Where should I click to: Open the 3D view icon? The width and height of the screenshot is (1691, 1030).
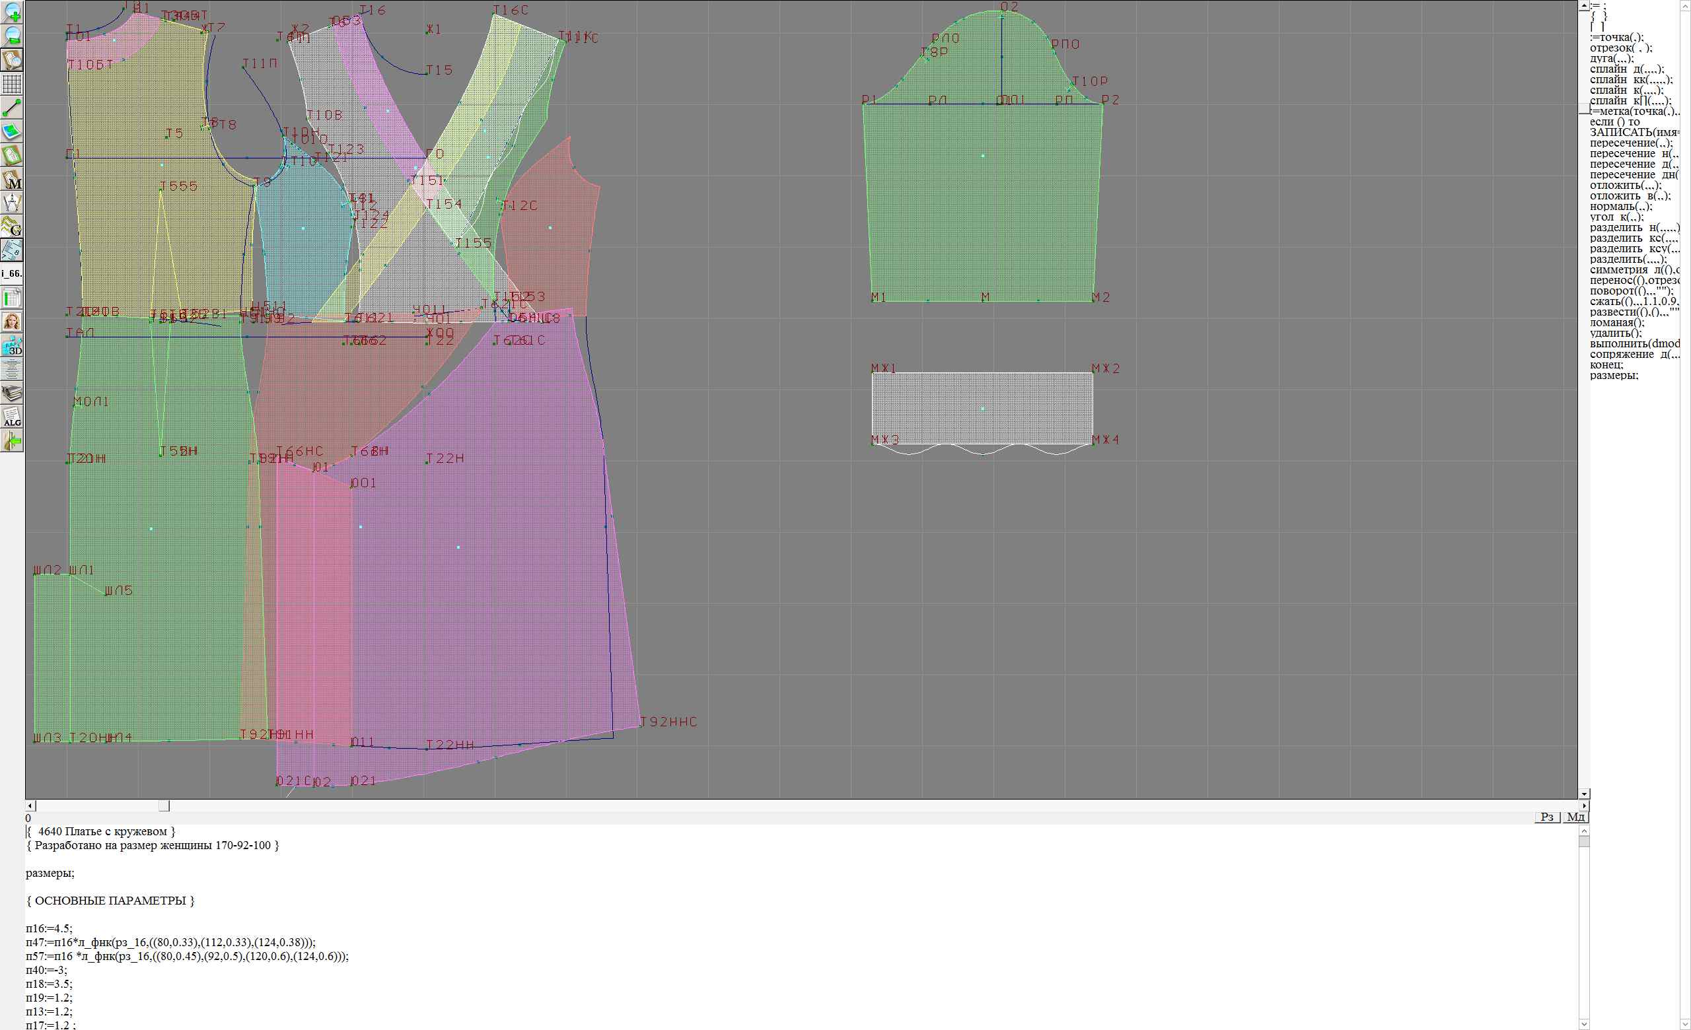pos(12,345)
